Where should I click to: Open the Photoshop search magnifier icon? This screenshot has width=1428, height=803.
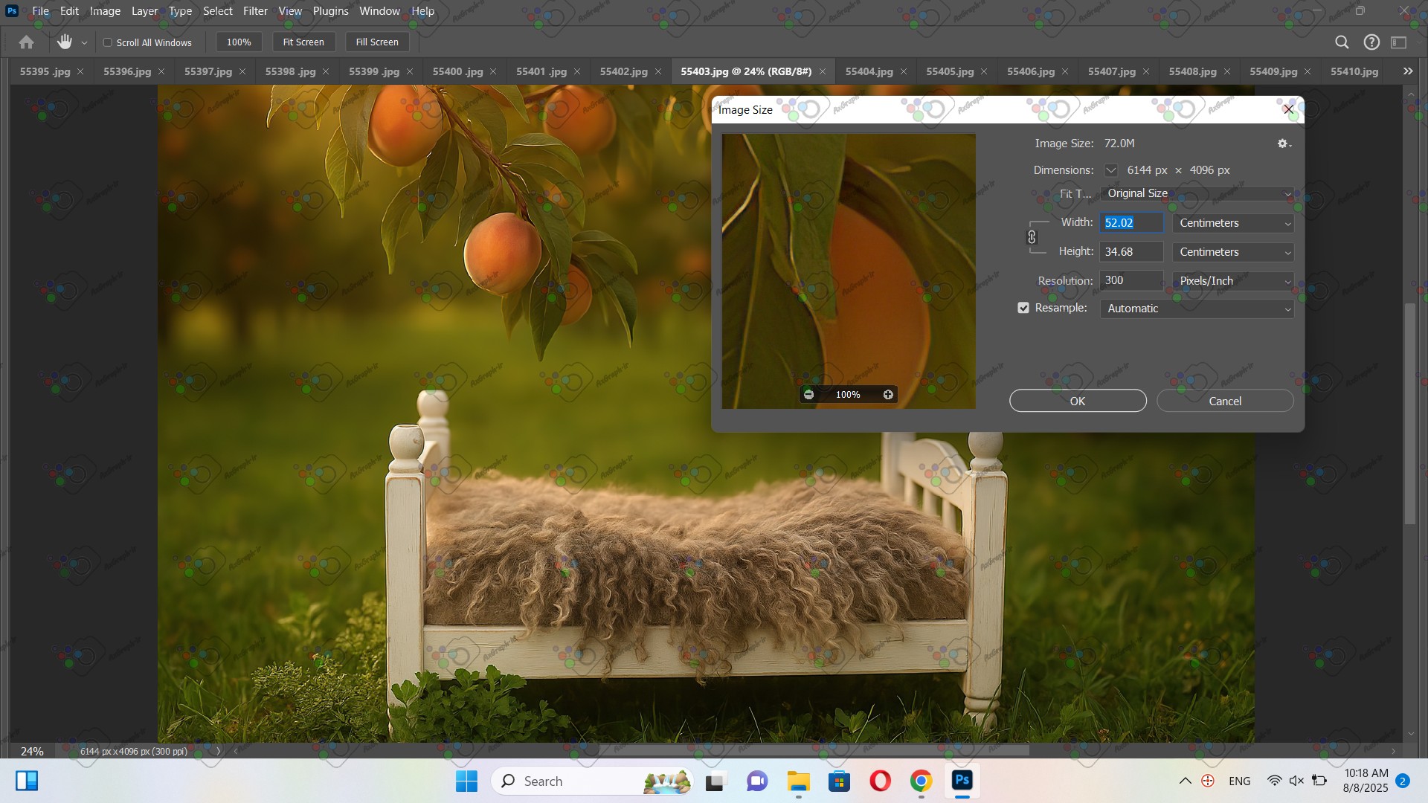(x=1342, y=42)
